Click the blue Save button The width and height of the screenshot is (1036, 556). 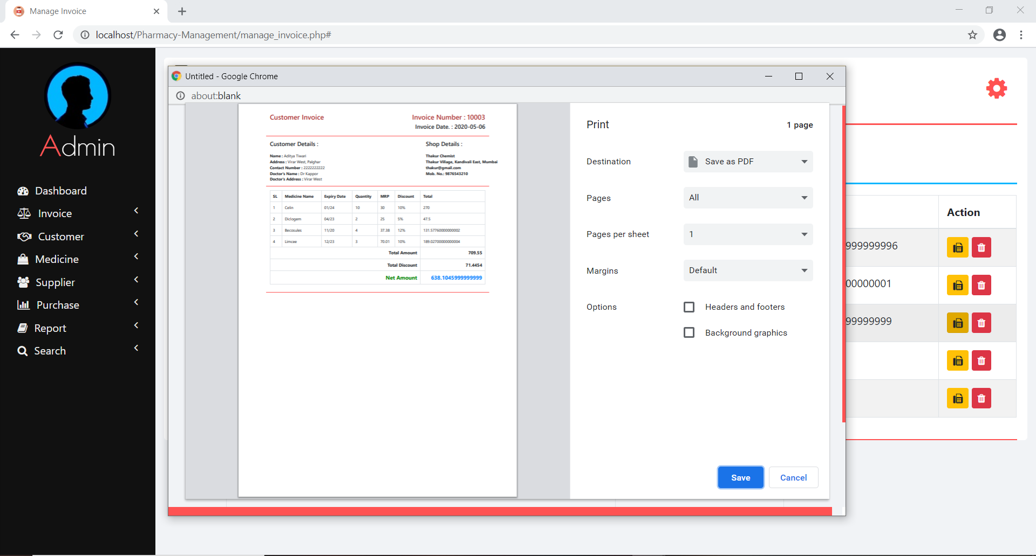click(740, 477)
